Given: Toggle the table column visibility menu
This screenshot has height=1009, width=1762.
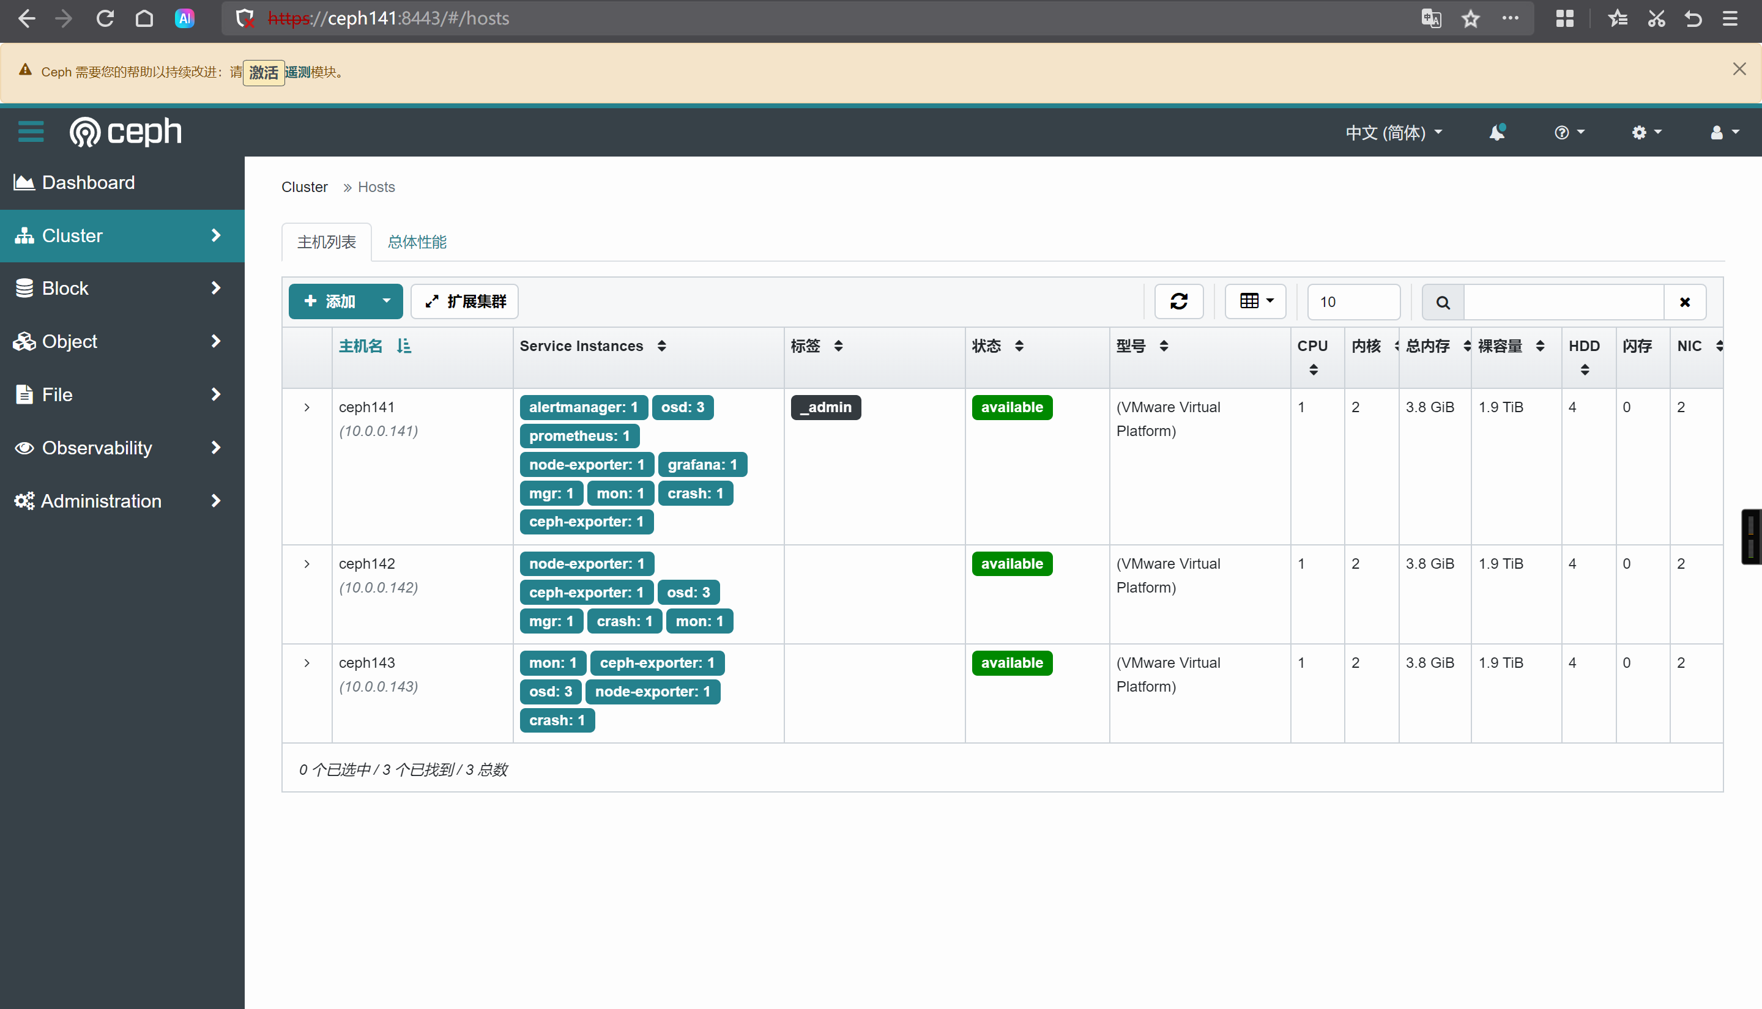Looking at the screenshot, I should coord(1255,301).
